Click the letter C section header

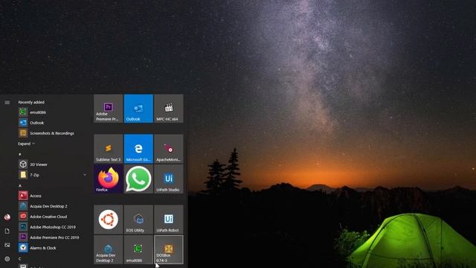click(x=20, y=258)
